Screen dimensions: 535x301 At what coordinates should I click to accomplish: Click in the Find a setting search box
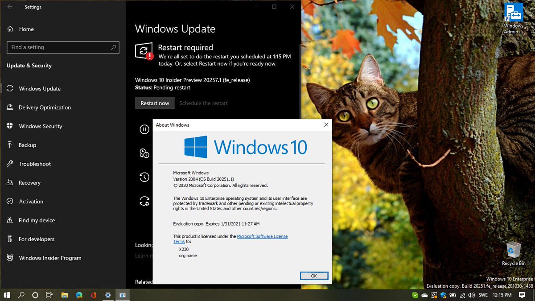[63, 47]
